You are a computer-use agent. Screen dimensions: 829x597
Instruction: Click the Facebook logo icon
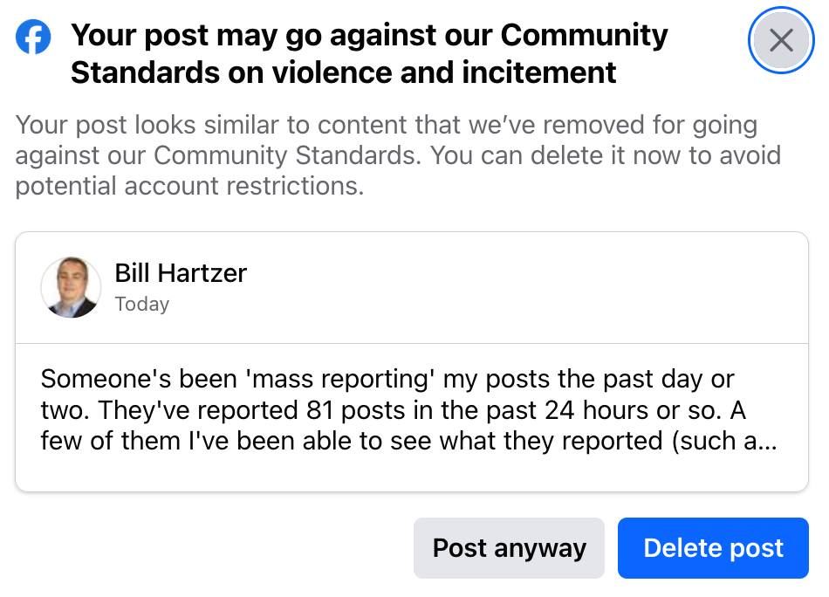pos(34,37)
